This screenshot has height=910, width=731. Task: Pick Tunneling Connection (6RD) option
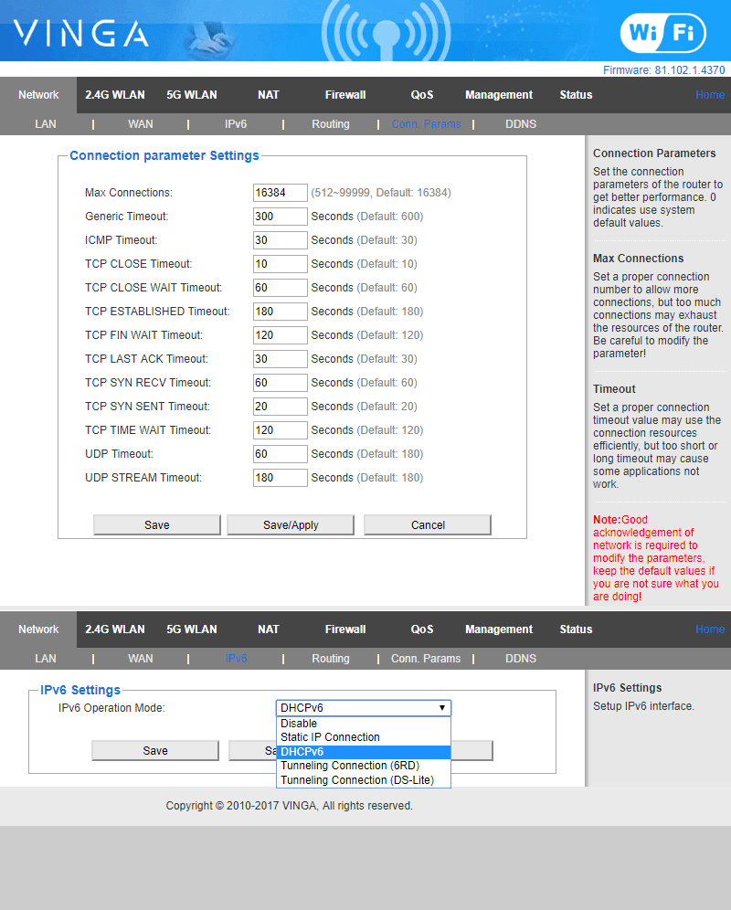coord(348,766)
